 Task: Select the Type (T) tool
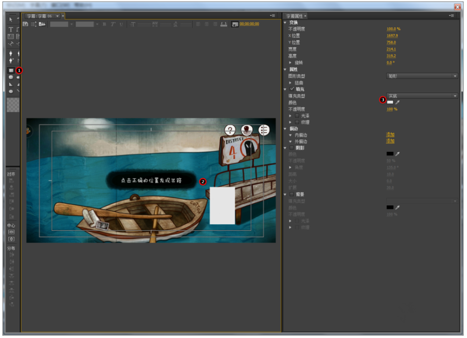pos(11,29)
